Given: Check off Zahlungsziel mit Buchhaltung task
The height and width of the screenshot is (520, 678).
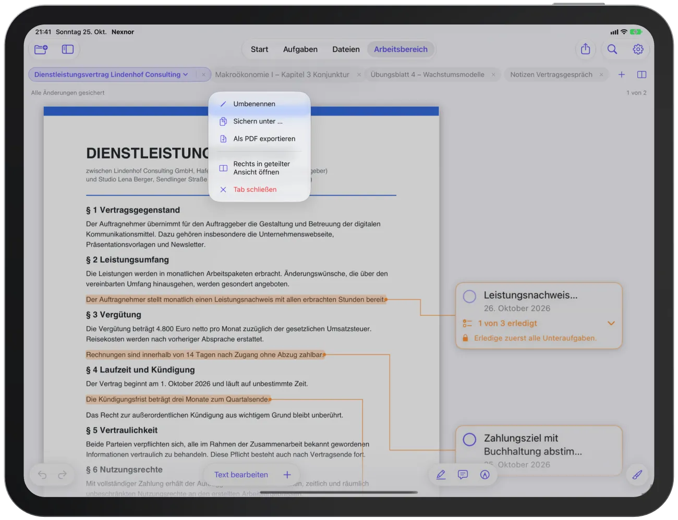Looking at the screenshot, I should pyautogui.click(x=469, y=439).
